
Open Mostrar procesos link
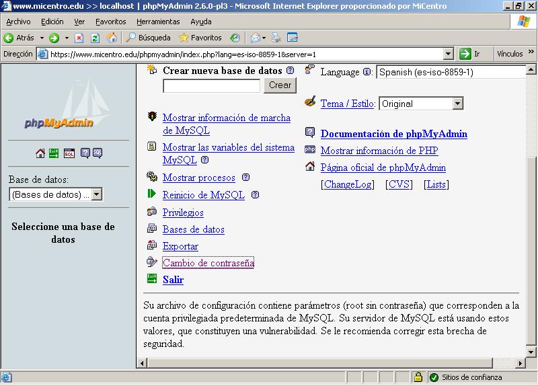[199, 178]
